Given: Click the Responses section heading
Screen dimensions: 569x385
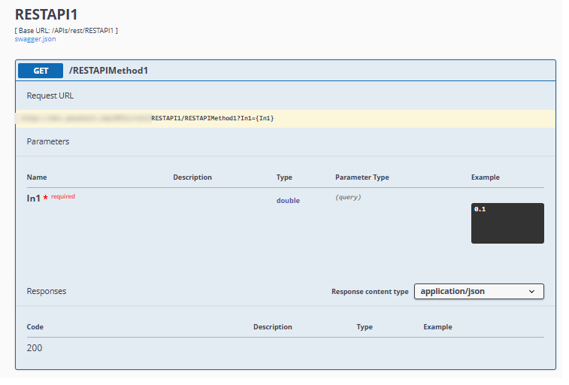Looking at the screenshot, I should click(x=47, y=291).
